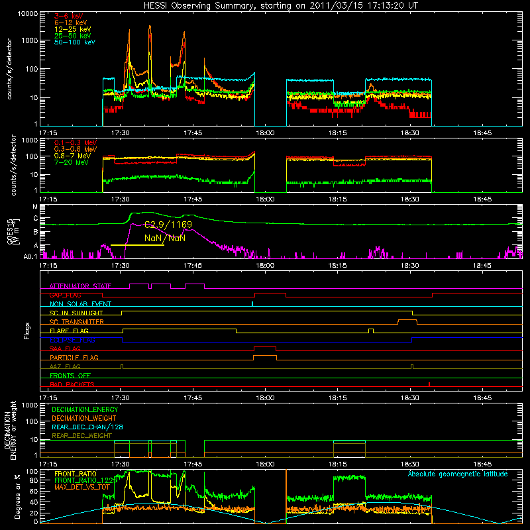Click the 10000 tick label on top panel
This screenshot has width=530, height=530.
coord(27,13)
